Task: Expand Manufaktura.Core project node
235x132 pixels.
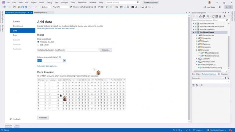Action: (x=194, y=23)
